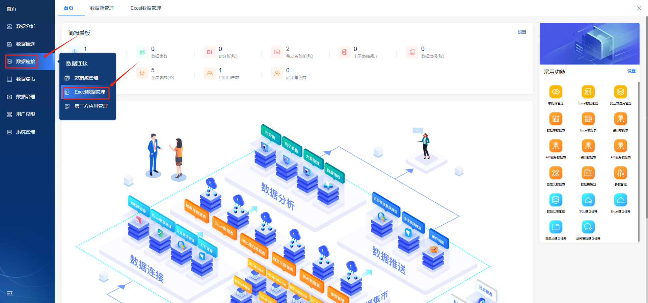This screenshot has height=303, width=648.
Task: Click the 移动驾驶舱(张) count value 2
Action: (288, 49)
